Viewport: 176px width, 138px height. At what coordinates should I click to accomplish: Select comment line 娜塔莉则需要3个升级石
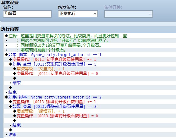pyautogui.click(x=90, y=50)
